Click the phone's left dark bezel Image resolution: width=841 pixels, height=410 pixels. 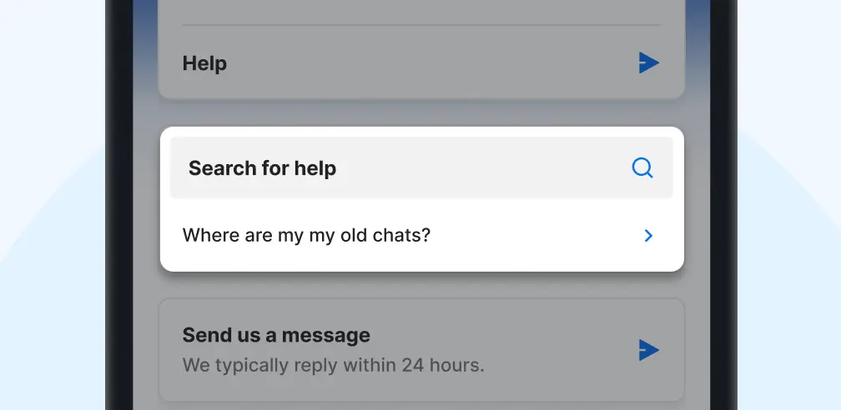118,208
